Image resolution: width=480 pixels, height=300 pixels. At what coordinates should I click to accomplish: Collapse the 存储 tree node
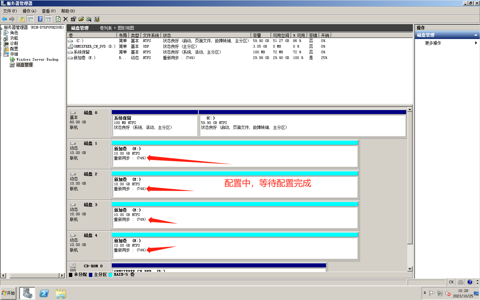tap(2, 54)
